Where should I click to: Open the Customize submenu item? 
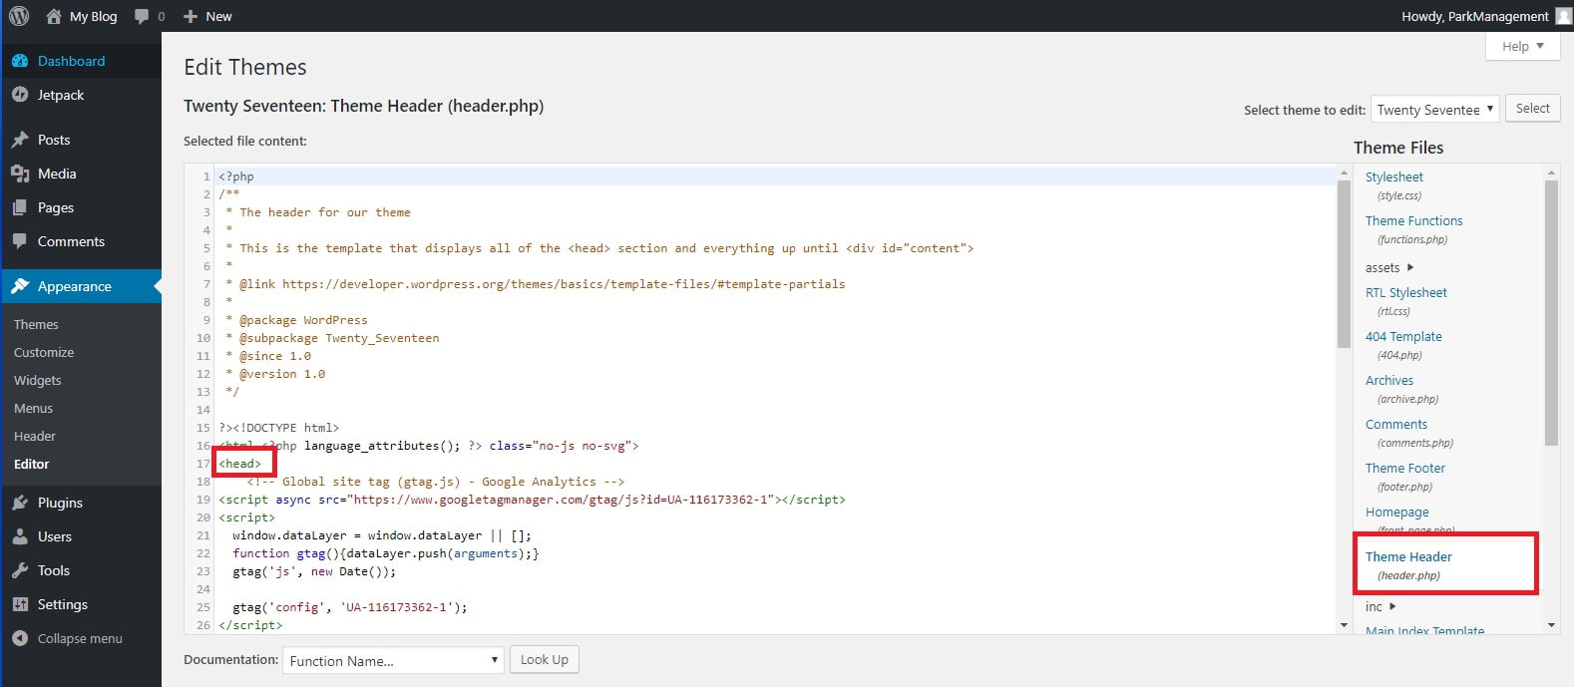(x=44, y=352)
